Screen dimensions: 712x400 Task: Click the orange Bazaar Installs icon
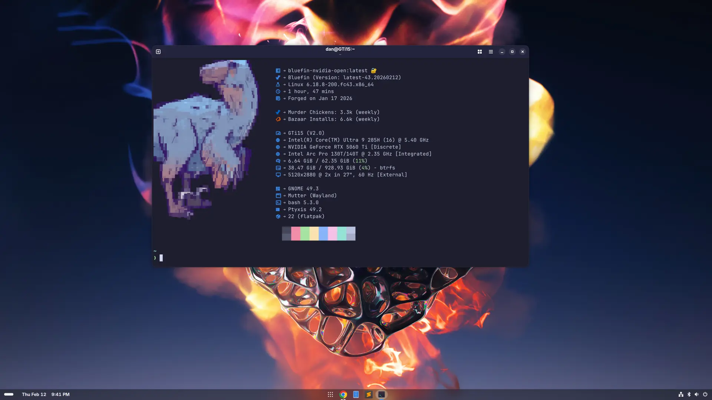click(x=278, y=119)
